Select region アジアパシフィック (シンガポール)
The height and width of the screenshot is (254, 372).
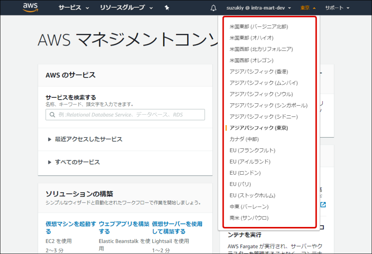268,106
